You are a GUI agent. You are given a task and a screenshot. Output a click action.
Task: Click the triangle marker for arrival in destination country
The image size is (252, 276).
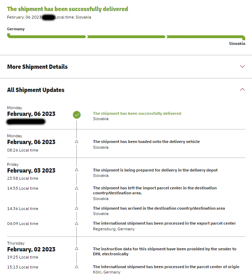coord(76,208)
